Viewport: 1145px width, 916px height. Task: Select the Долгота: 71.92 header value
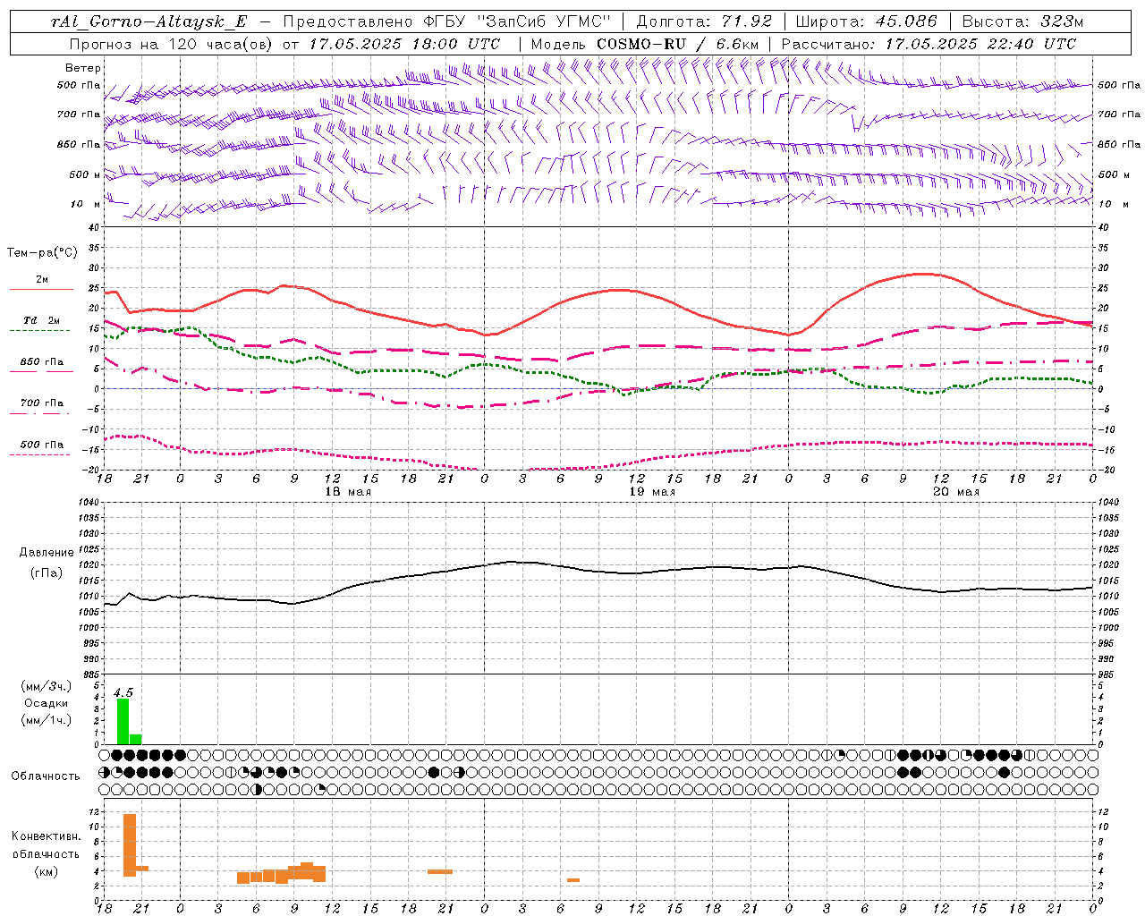[704, 21]
